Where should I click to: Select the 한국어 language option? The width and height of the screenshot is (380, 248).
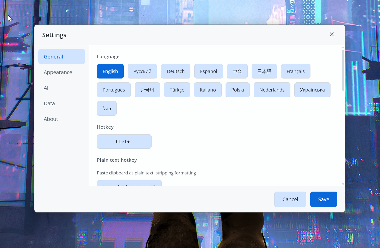click(x=147, y=90)
